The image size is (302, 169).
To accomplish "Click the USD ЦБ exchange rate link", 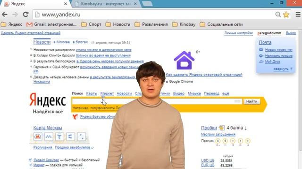I will (x=208, y=161).
